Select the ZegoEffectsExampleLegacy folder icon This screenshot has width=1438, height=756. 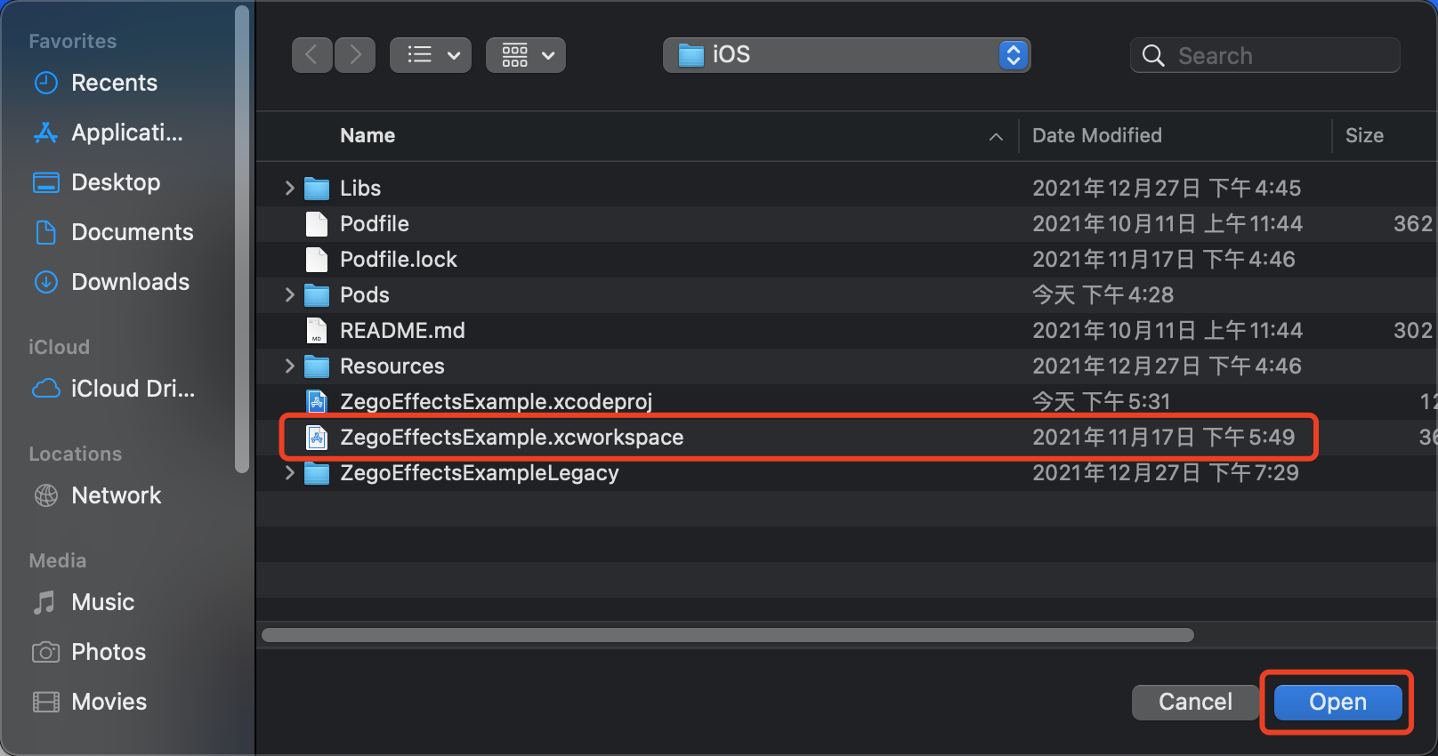(x=317, y=473)
